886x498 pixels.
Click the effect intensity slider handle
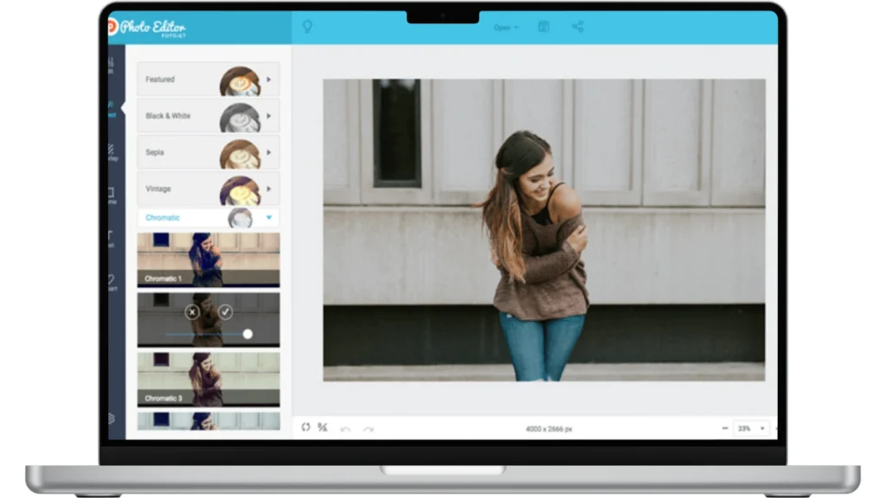click(247, 334)
